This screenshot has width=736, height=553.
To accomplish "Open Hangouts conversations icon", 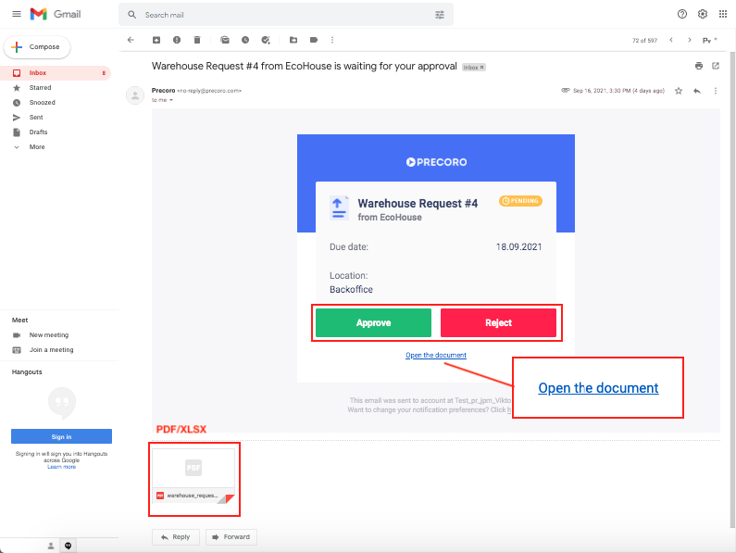I will click(x=69, y=546).
